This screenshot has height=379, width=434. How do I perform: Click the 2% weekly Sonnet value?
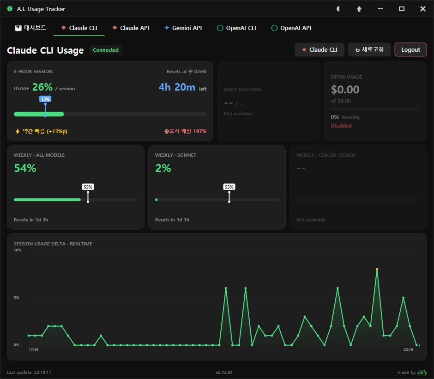click(163, 168)
